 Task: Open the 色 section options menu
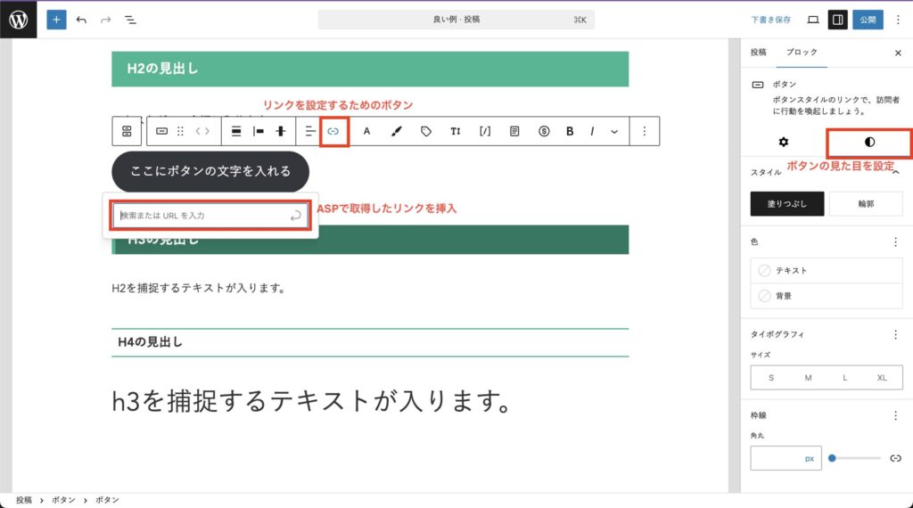click(895, 242)
